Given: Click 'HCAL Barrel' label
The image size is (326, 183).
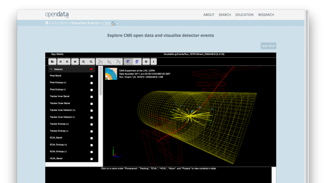Looking at the screenshot, I should click(x=56, y=159).
